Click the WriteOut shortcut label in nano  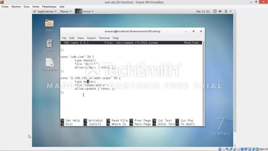(95, 120)
